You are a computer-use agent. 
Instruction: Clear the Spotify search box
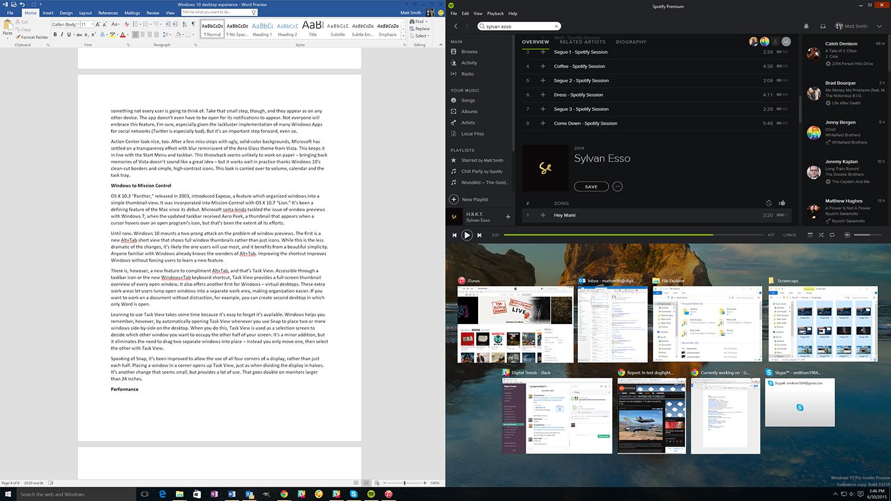(556, 26)
